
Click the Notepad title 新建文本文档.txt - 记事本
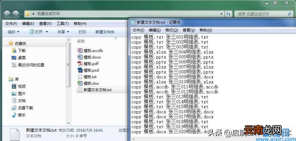[159, 23]
